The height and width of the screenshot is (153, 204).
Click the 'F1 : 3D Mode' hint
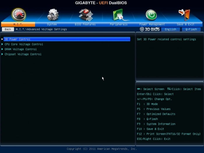coord(147,104)
